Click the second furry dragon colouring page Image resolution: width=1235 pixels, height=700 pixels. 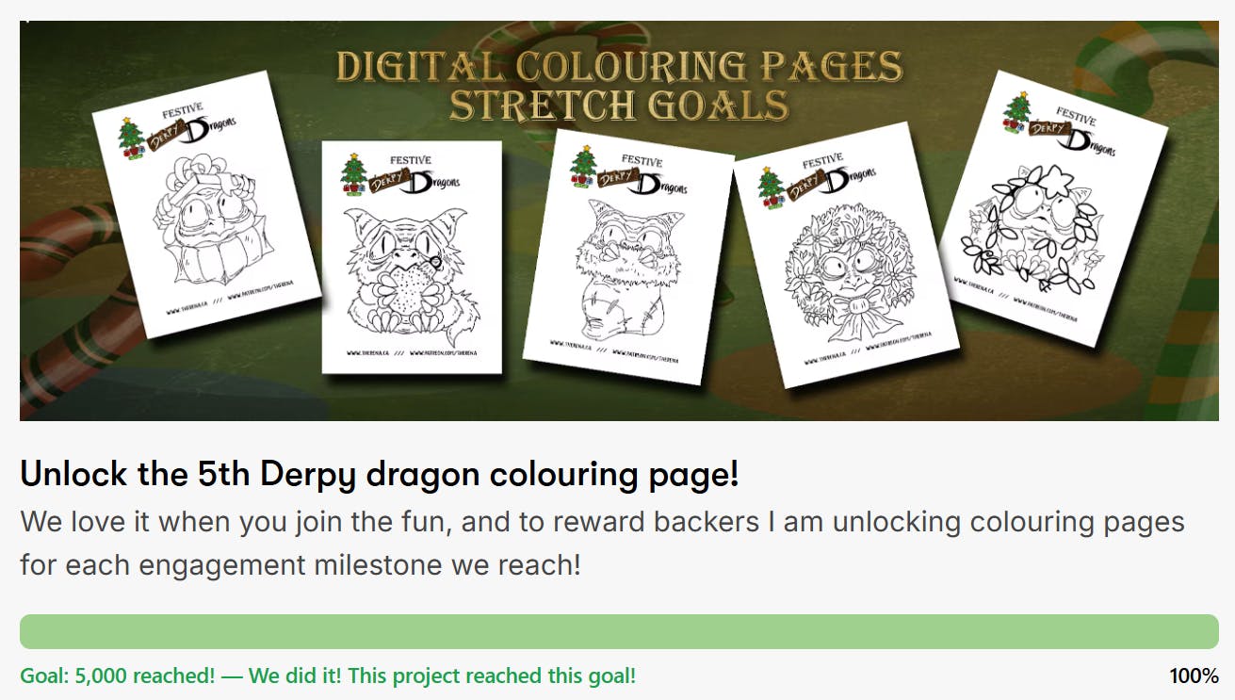(x=412, y=257)
